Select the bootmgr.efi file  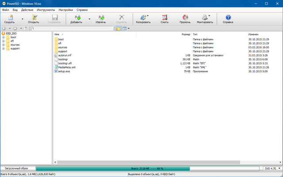tap(65, 63)
